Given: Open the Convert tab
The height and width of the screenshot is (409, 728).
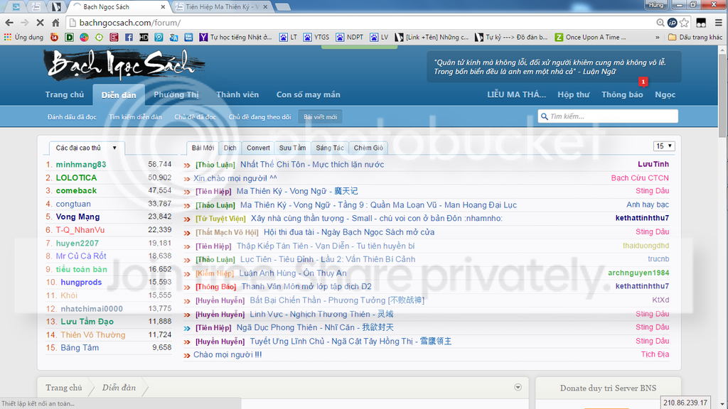Looking at the screenshot, I should click(x=258, y=148).
